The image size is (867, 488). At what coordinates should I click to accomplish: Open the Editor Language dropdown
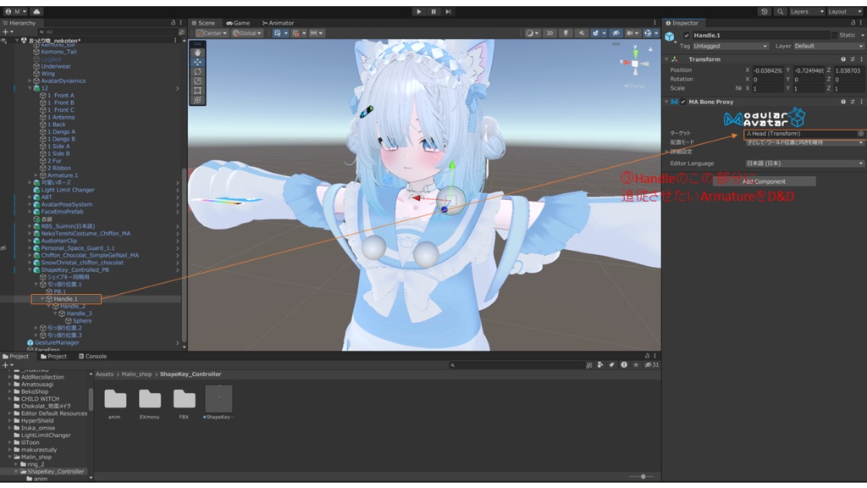click(804, 164)
